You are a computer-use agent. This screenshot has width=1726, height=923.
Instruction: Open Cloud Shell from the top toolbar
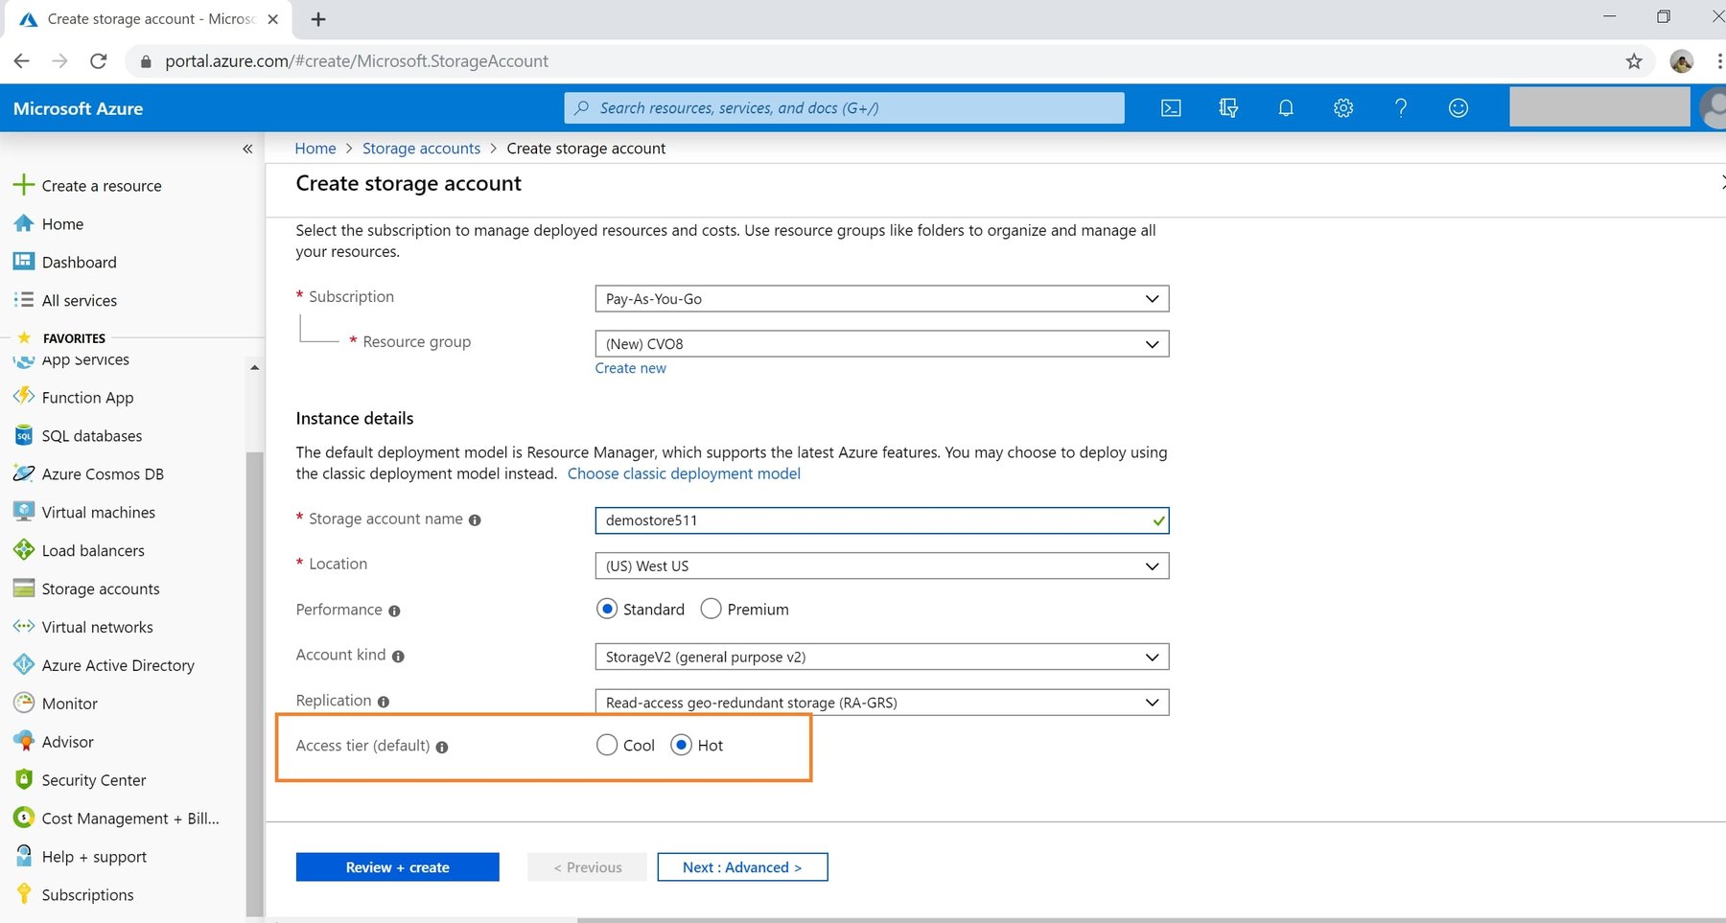coord(1170,107)
